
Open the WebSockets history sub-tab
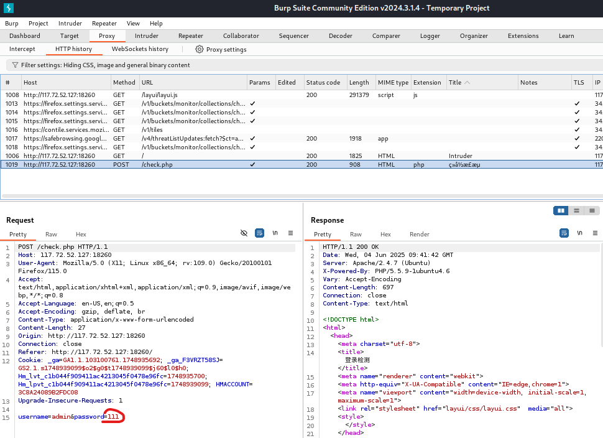click(140, 49)
